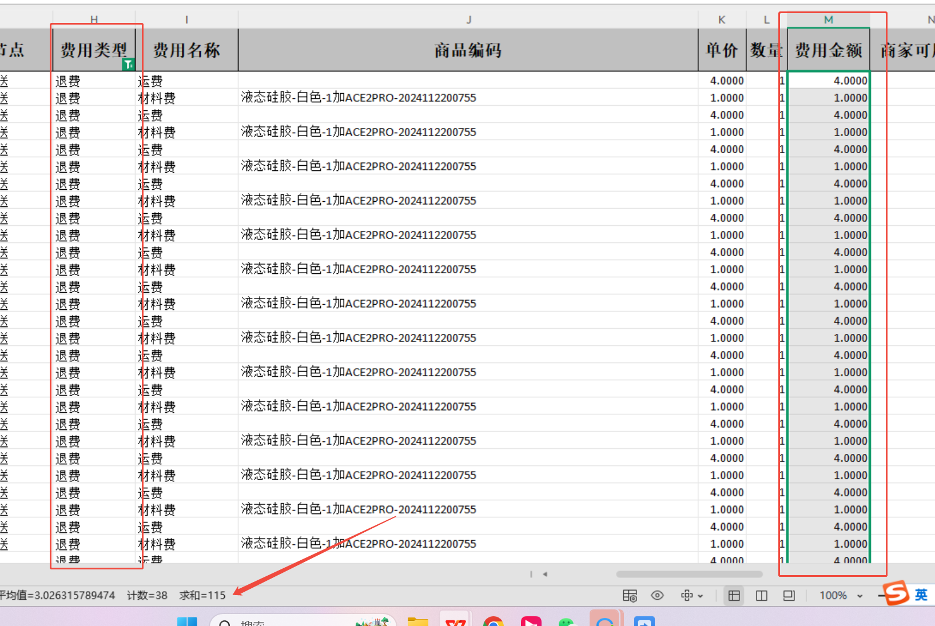Click the horizontal scroll left arrow
The image size is (935, 626).
(x=545, y=574)
